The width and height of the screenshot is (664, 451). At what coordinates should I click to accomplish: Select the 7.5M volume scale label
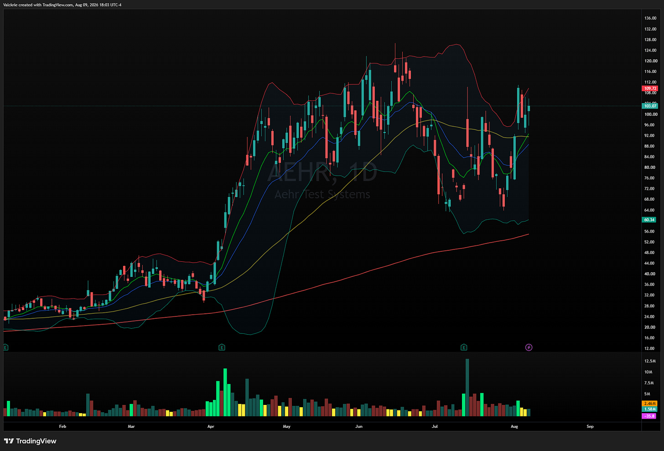pyautogui.click(x=649, y=383)
